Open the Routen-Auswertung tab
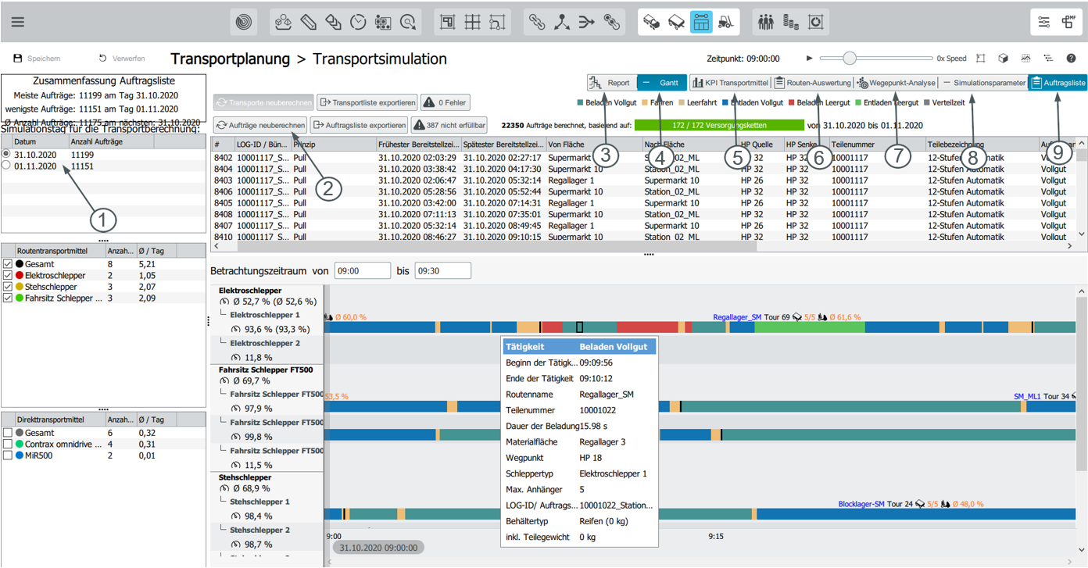Viewport: 1088px width, 568px height. [812, 82]
